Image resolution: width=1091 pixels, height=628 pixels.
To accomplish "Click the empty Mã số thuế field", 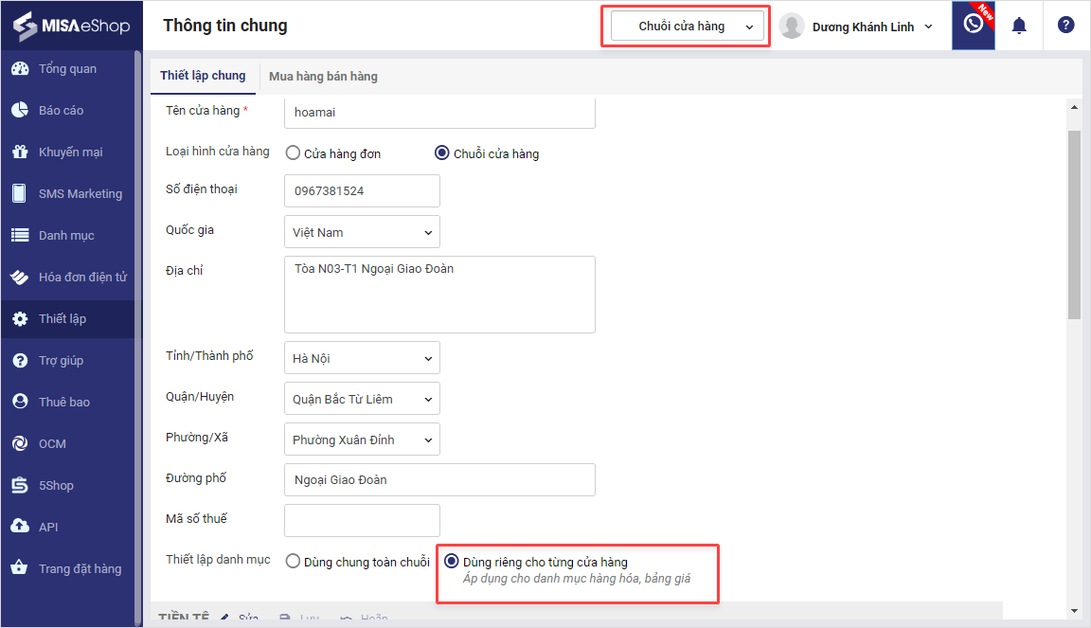I will [362, 521].
